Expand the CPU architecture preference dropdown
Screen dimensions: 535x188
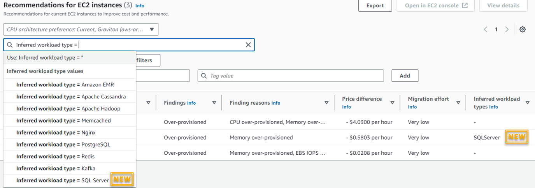pyautogui.click(x=152, y=29)
